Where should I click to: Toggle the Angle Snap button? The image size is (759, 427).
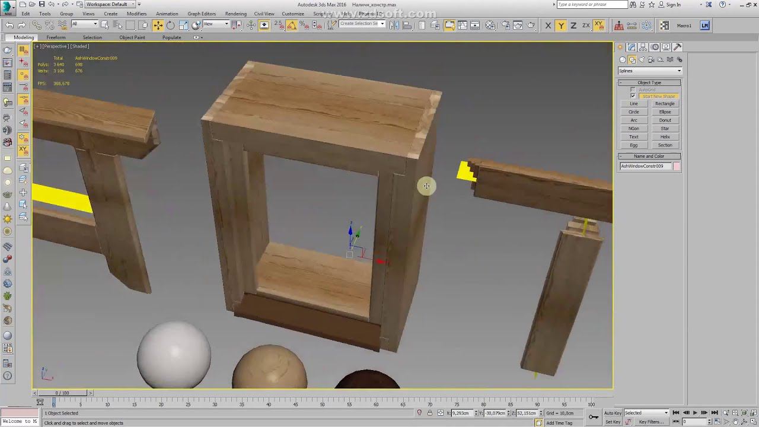[x=292, y=25]
